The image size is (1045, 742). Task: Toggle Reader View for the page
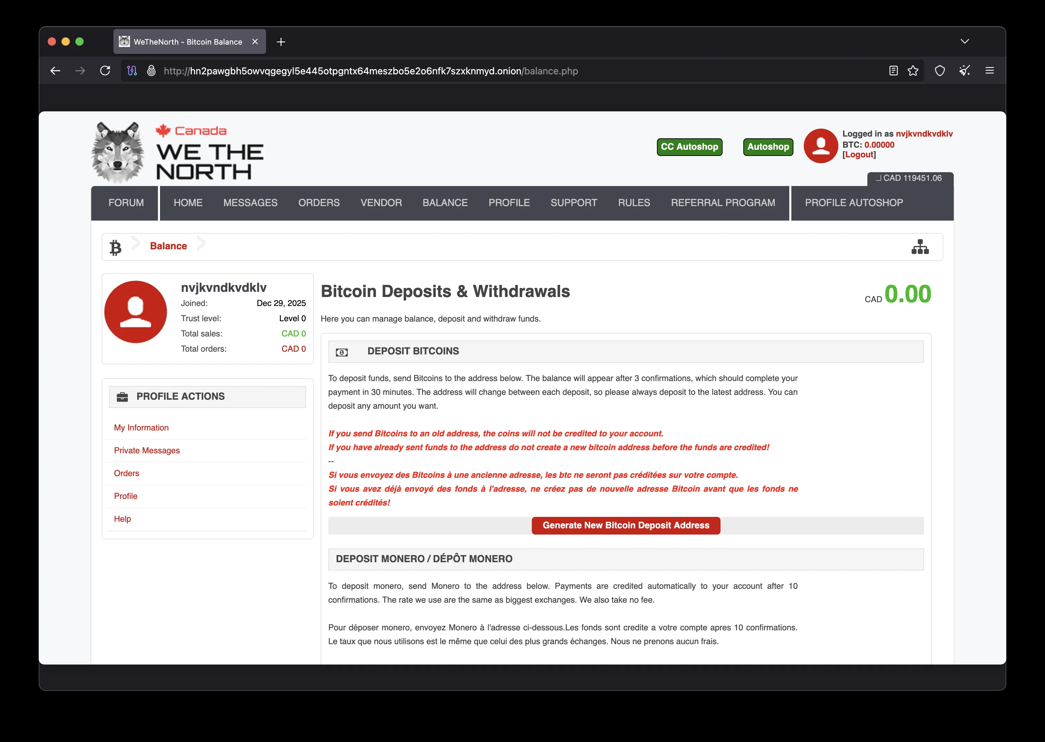(893, 71)
